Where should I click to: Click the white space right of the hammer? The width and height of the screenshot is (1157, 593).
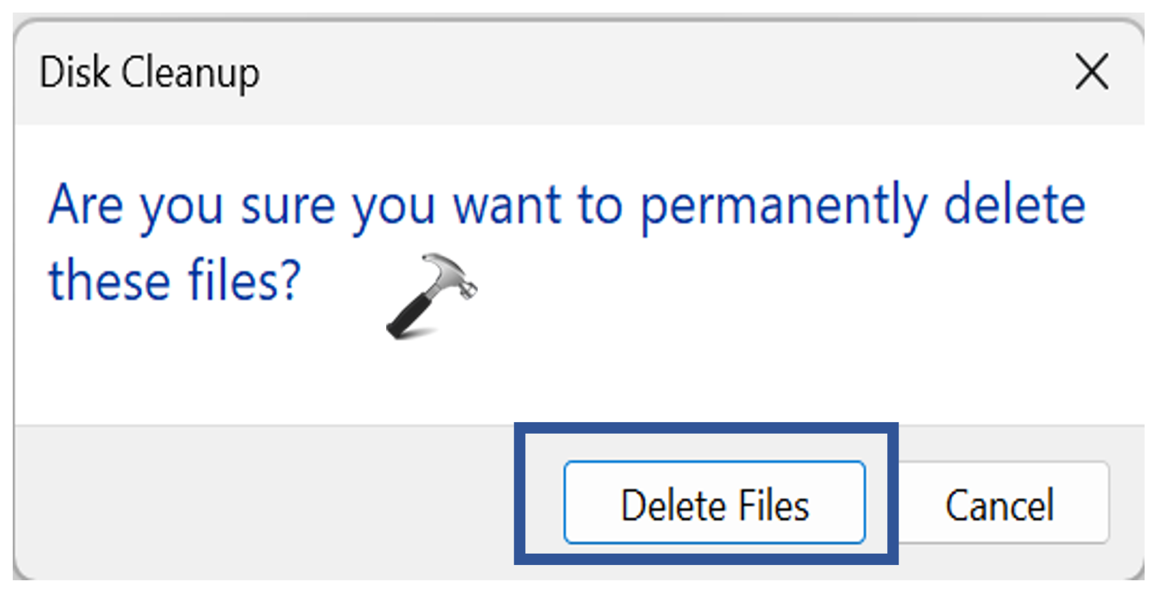[762, 292]
